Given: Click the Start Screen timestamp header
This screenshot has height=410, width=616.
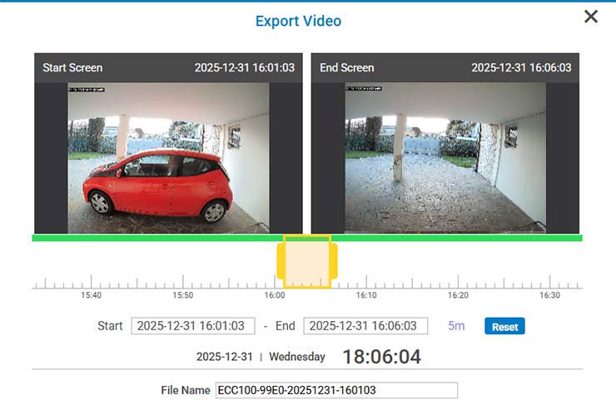Looking at the screenshot, I should [245, 67].
